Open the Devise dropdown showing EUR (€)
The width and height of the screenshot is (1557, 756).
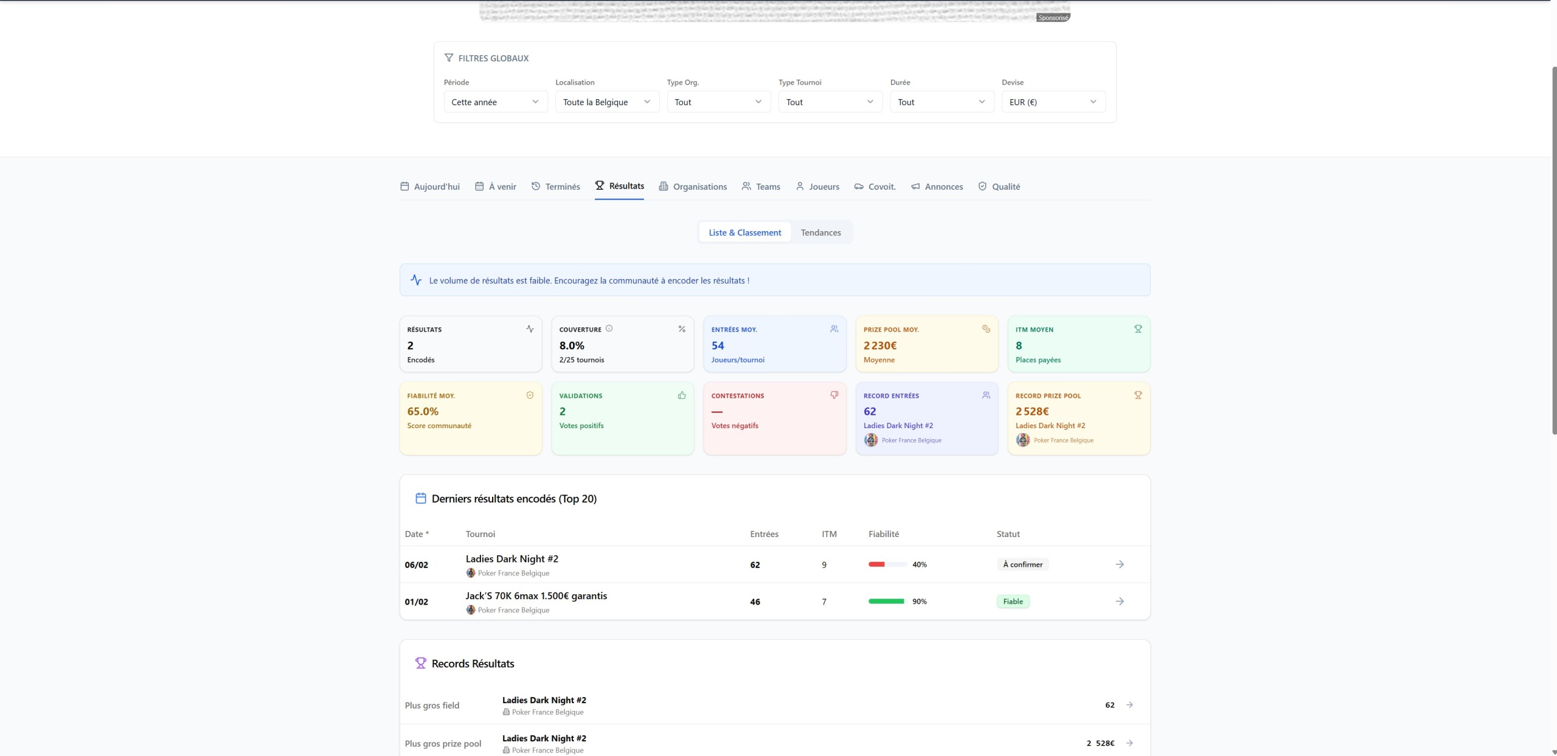1053,102
